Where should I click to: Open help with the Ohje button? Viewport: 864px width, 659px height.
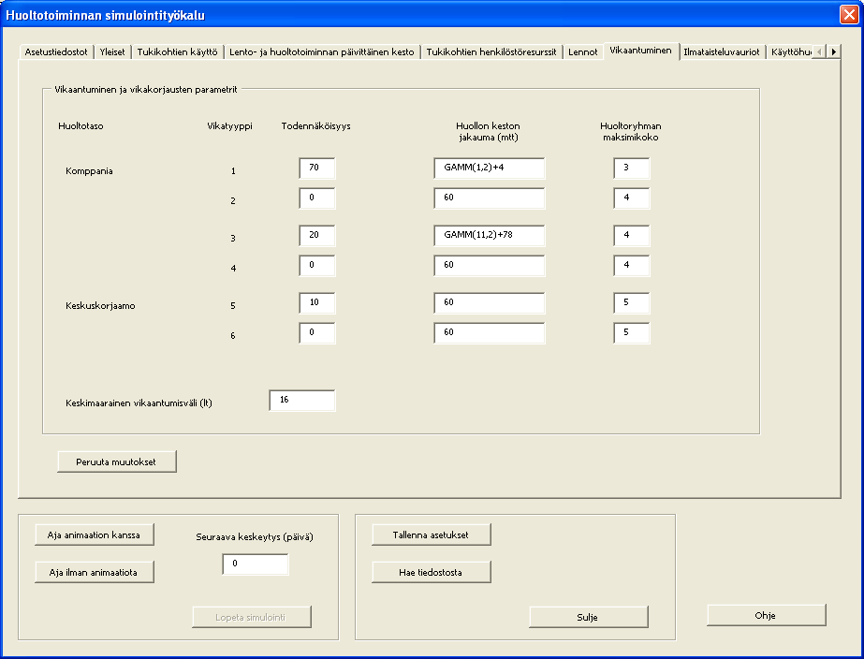click(767, 615)
